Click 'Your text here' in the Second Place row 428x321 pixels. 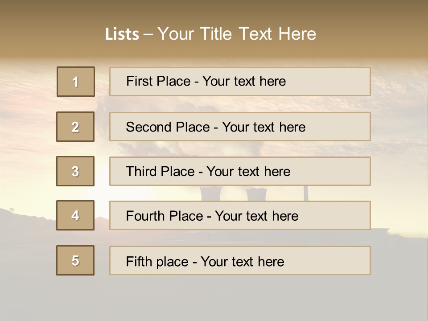point(263,127)
